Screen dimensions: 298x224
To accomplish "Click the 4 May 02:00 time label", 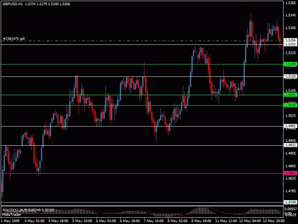I will 35,221.
